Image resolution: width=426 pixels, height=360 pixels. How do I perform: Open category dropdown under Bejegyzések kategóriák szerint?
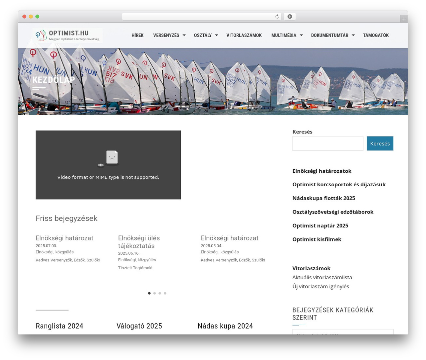[343, 332]
